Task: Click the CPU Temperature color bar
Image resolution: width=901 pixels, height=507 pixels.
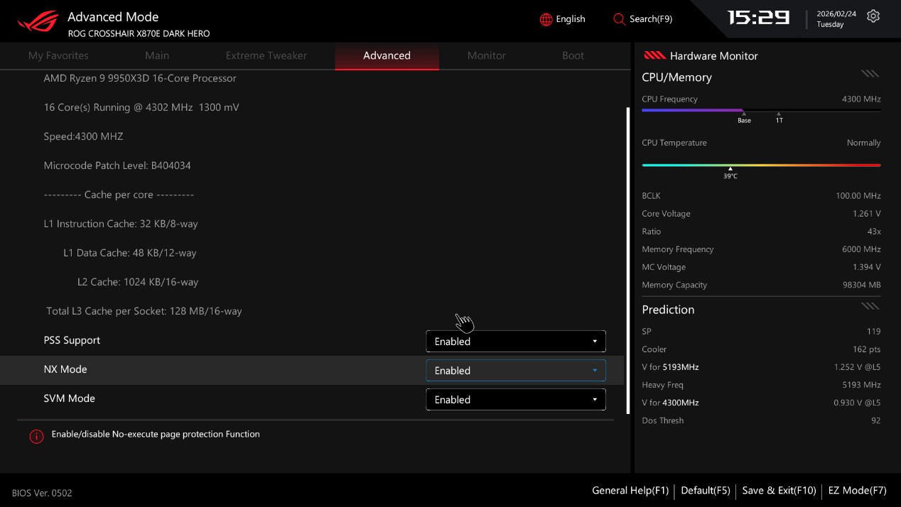Action: [760, 165]
